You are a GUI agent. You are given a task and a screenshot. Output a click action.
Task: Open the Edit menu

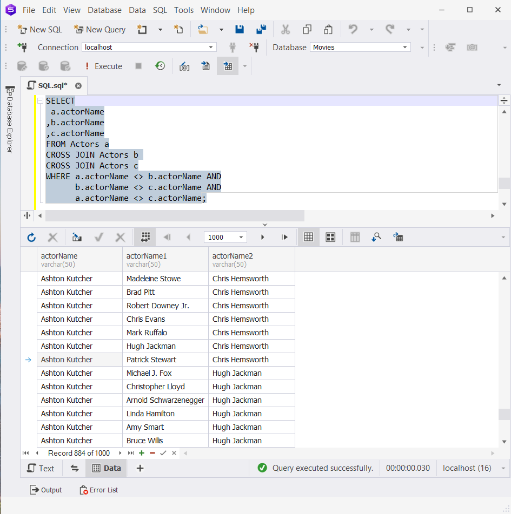[49, 10]
